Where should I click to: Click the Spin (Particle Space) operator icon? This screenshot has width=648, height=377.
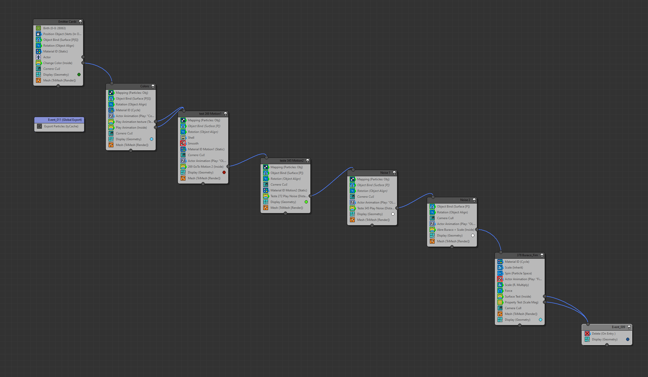click(x=500, y=273)
